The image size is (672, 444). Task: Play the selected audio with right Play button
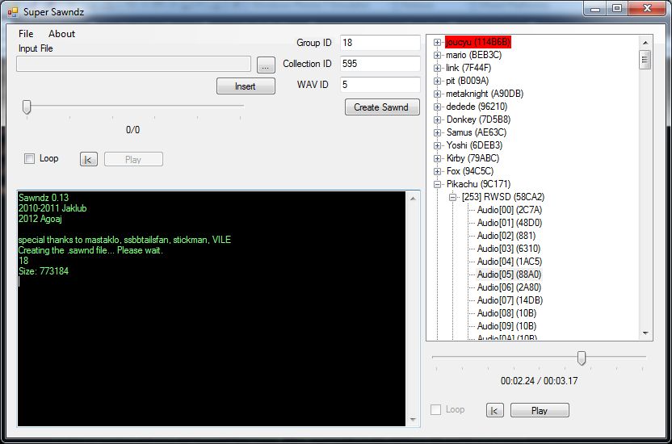(540, 410)
